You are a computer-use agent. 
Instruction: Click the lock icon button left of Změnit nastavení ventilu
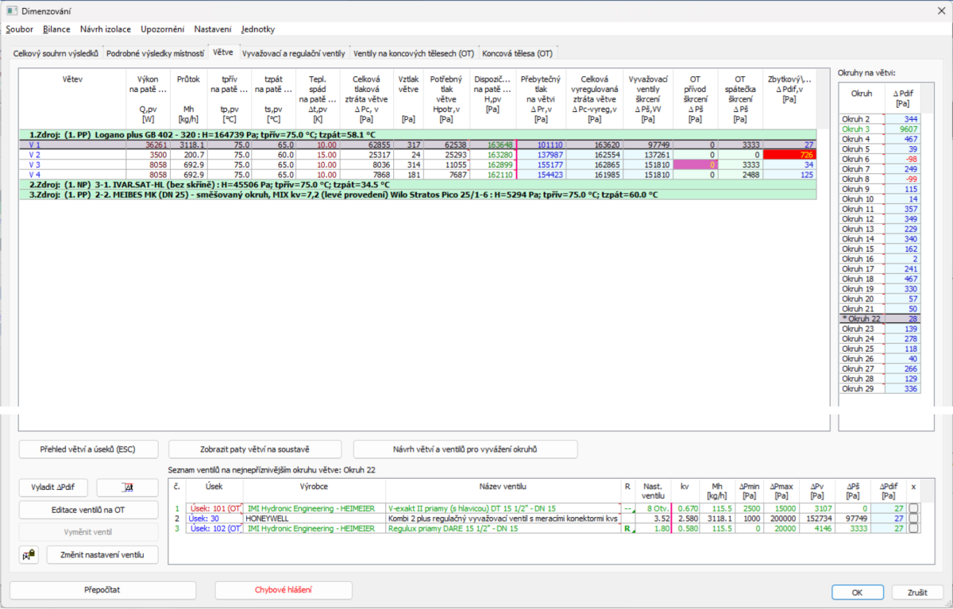point(29,554)
